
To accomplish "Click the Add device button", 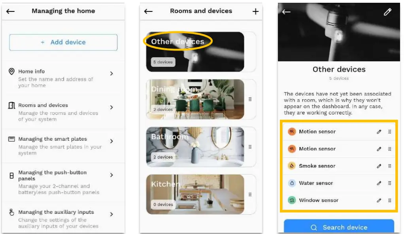I will [x=63, y=42].
